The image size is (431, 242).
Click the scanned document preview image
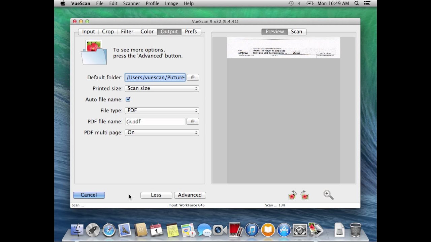[284, 48]
